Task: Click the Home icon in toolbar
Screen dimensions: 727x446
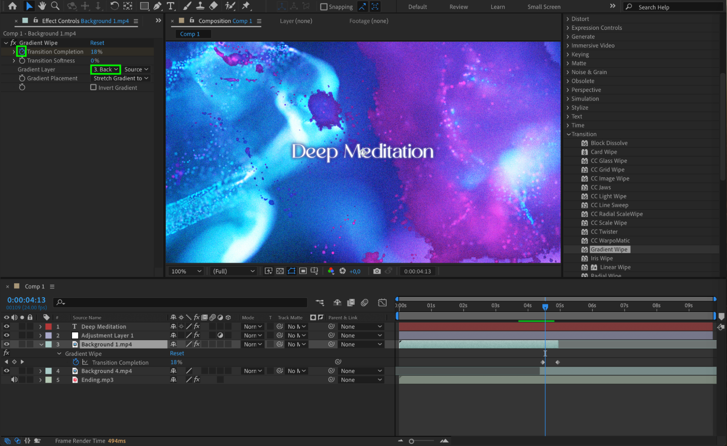Action: [x=12, y=6]
